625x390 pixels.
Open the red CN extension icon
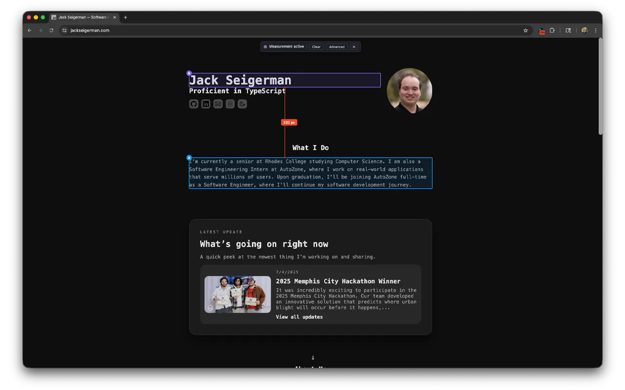tap(542, 31)
